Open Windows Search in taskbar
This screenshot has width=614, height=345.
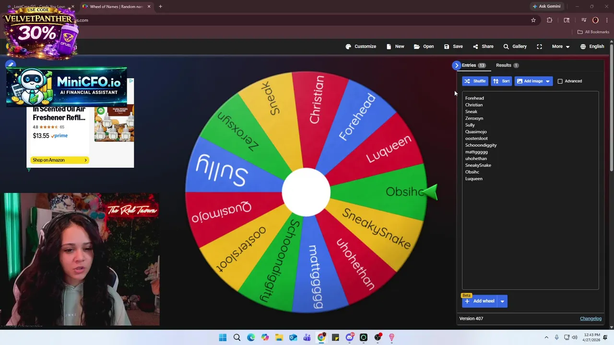pos(237,338)
